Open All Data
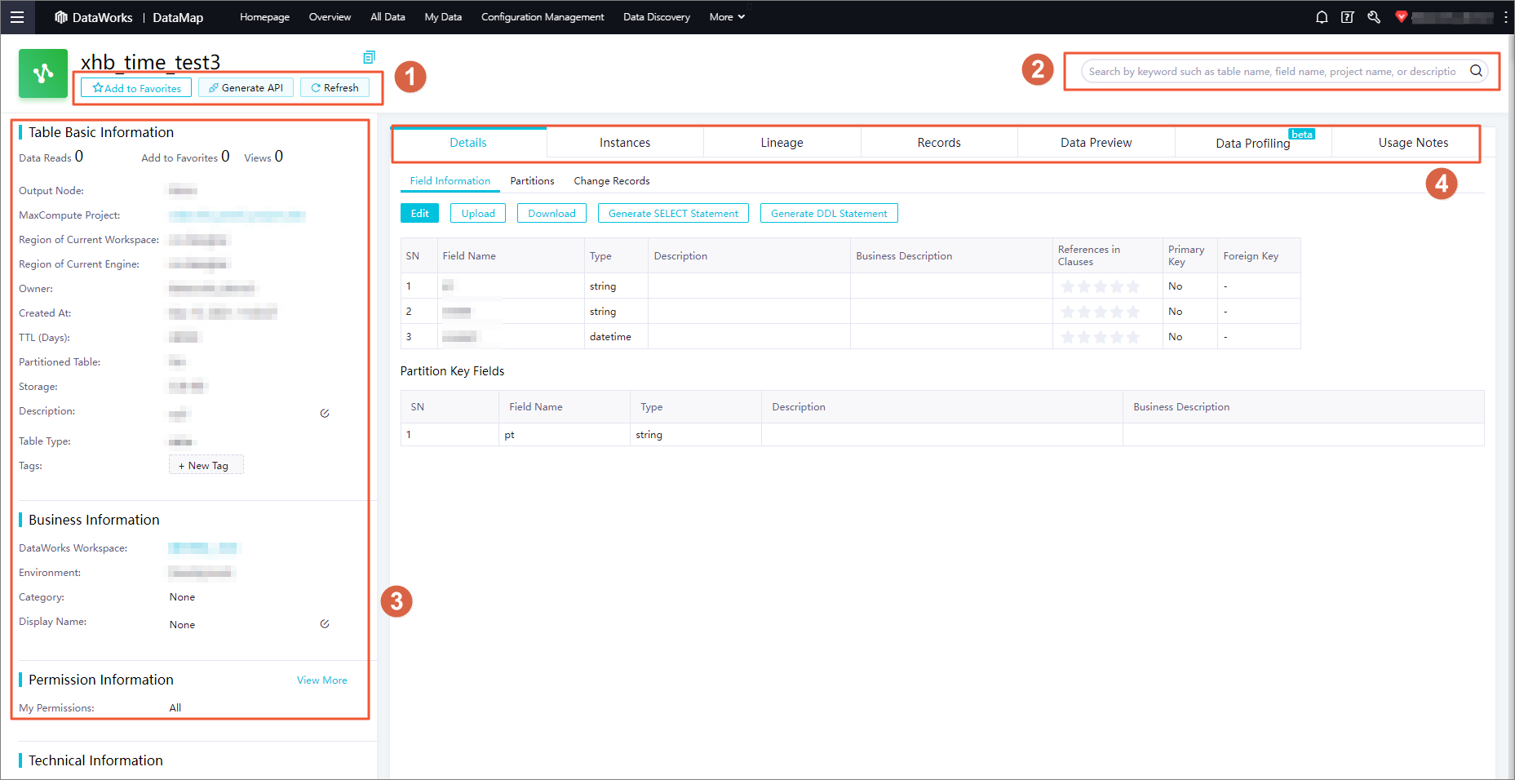The image size is (1515, 780). click(x=388, y=17)
